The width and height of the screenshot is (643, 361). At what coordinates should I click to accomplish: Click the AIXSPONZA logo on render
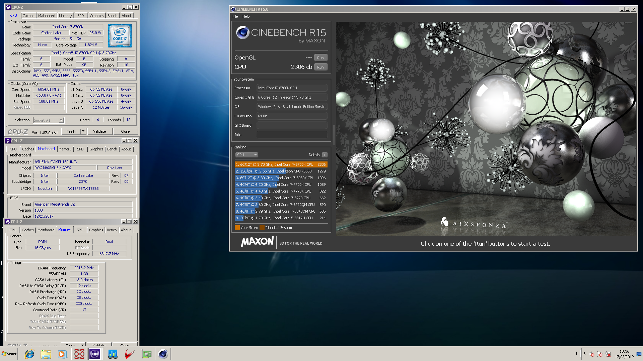pos(474,223)
